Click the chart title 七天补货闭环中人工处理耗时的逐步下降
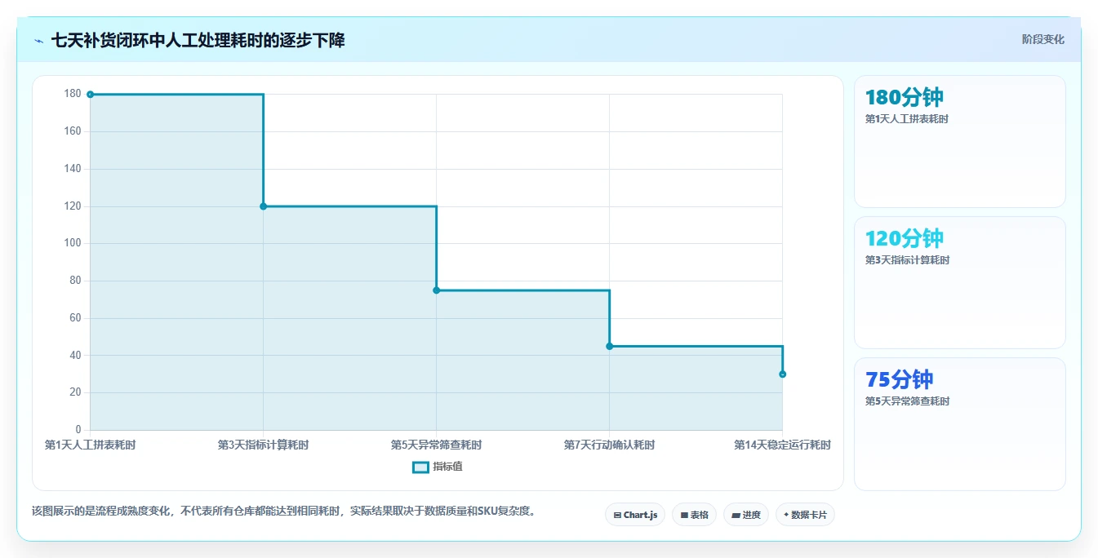1098x558 pixels. (198, 40)
